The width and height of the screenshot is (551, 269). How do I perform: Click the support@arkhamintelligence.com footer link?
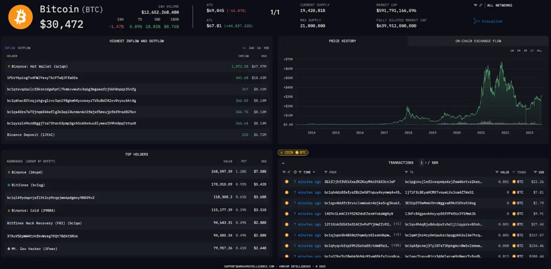click(249, 266)
